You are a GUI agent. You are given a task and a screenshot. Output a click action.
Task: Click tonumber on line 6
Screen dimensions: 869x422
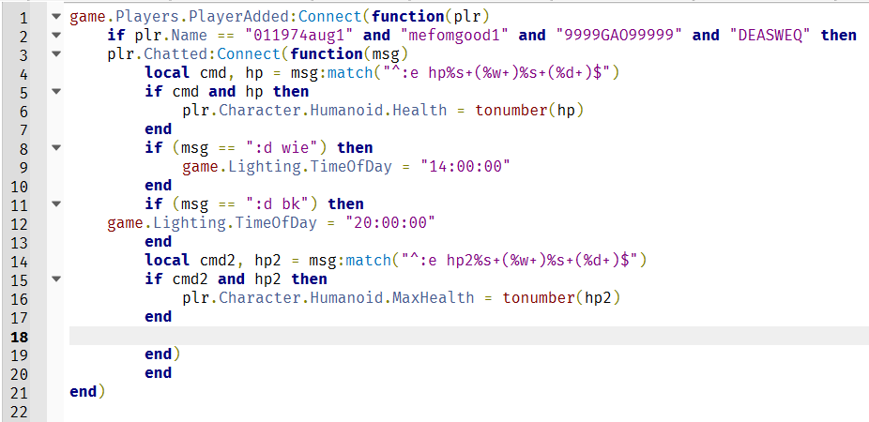pos(511,111)
